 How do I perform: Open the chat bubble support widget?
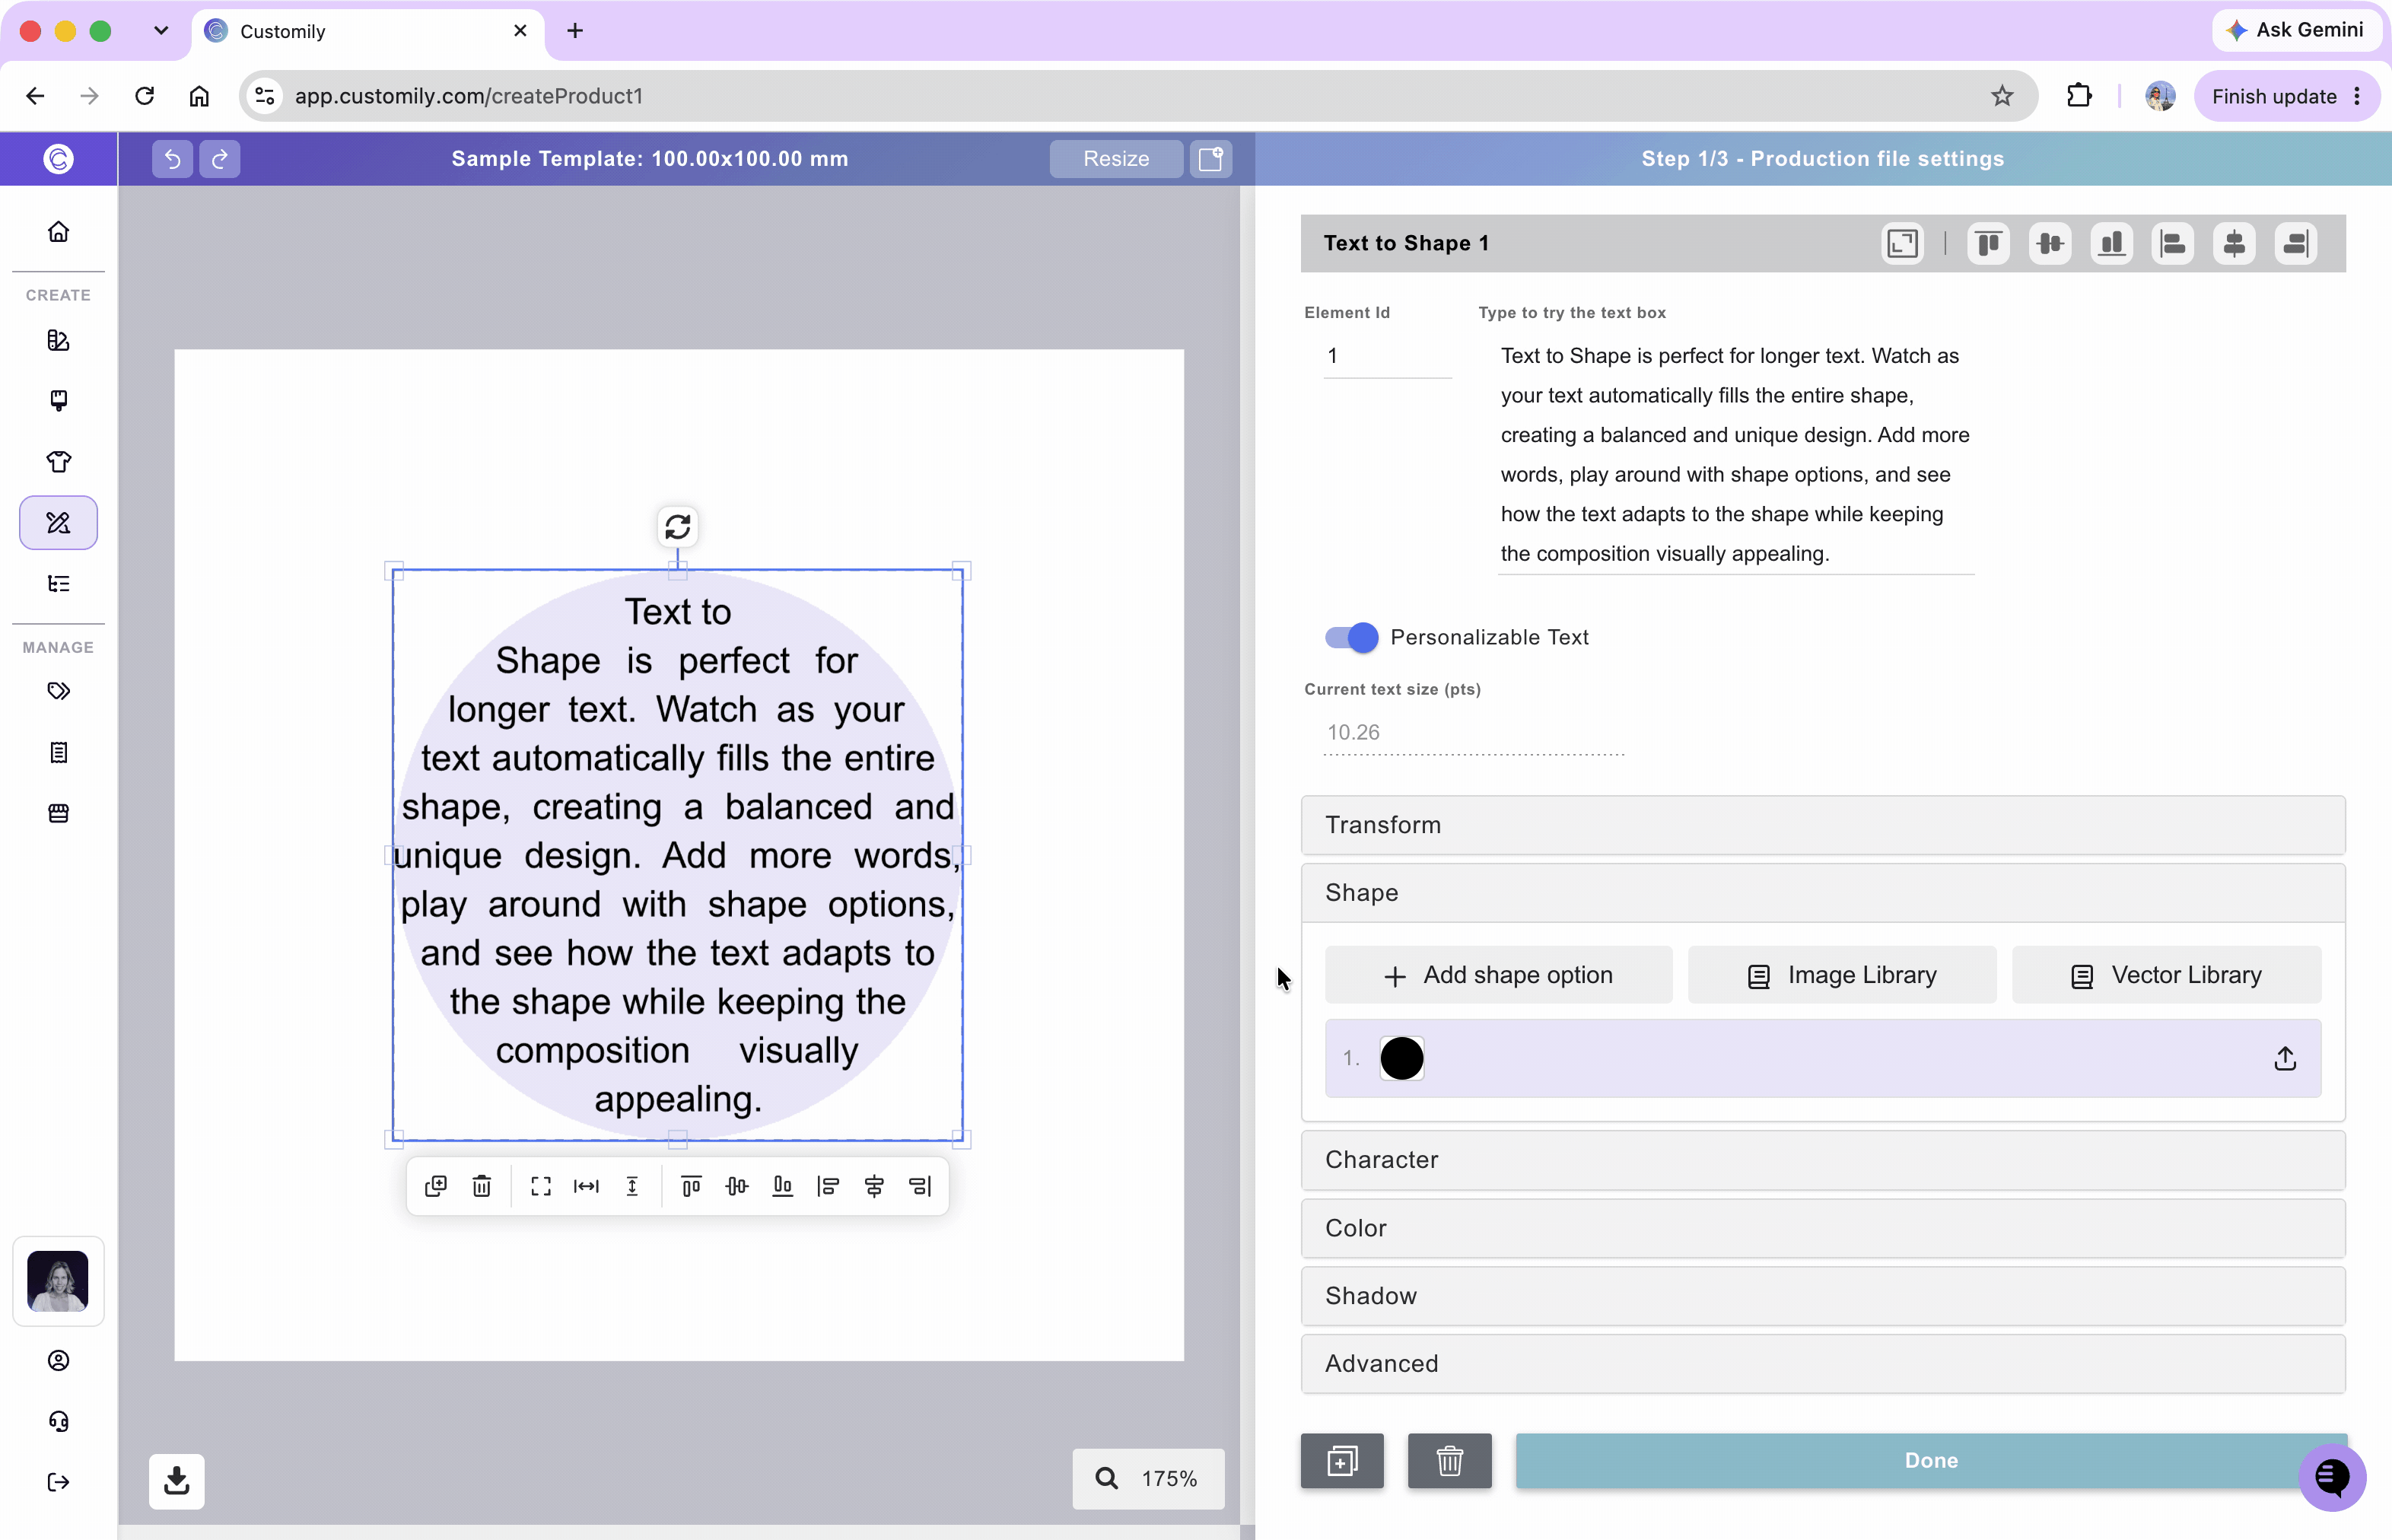pos(2332,1476)
